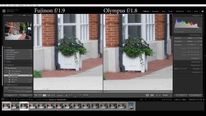Viewport: 206px width, 116px height.
Task: Open the Metadata menu
Action: click(x=21, y=5)
